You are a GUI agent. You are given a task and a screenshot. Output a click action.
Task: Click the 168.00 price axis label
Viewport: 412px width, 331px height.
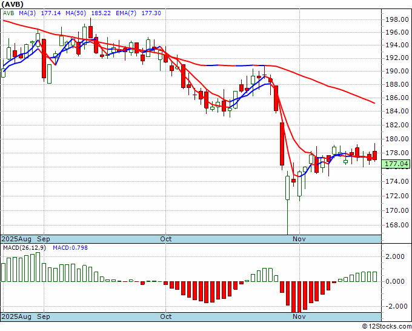[x=397, y=226]
